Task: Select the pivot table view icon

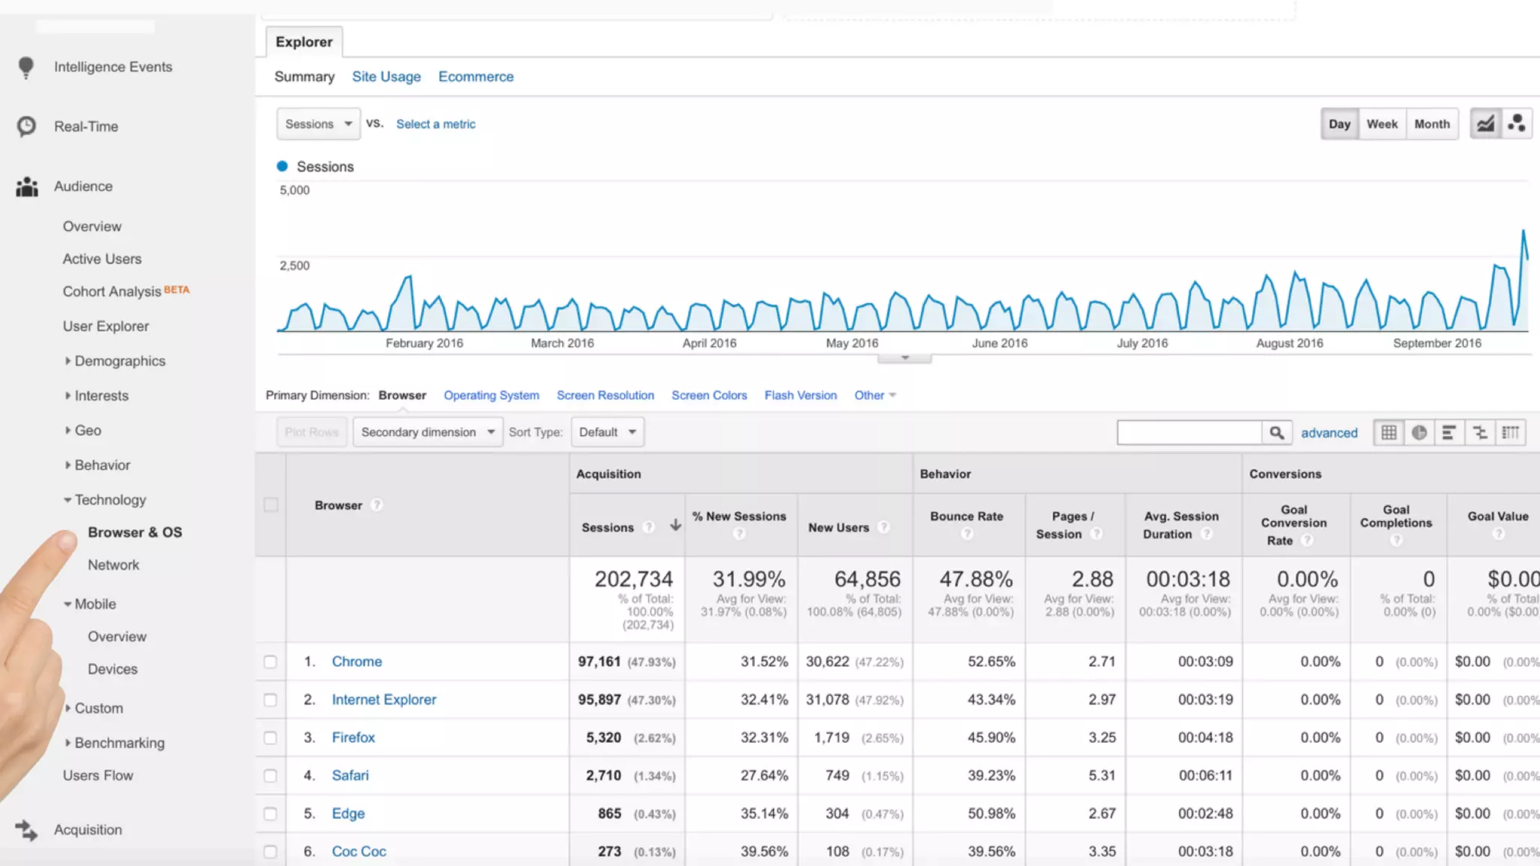Action: click(1510, 432)
